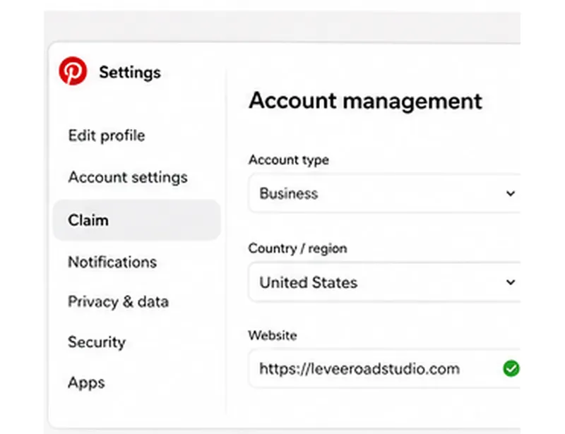Expand the Country / region chevron arrow

[510, 282]
